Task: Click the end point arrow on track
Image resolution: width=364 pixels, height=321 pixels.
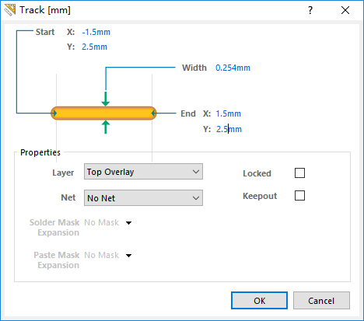Action: coord(154,113)
